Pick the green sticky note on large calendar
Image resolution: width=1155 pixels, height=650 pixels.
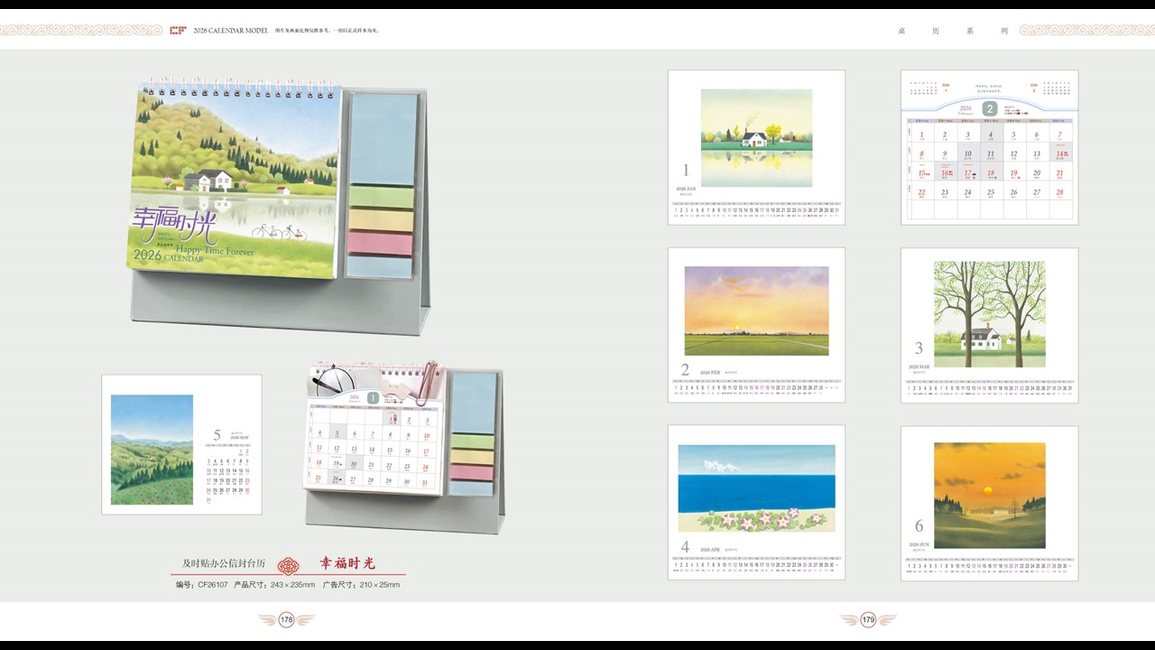click(x=380, y=197)
